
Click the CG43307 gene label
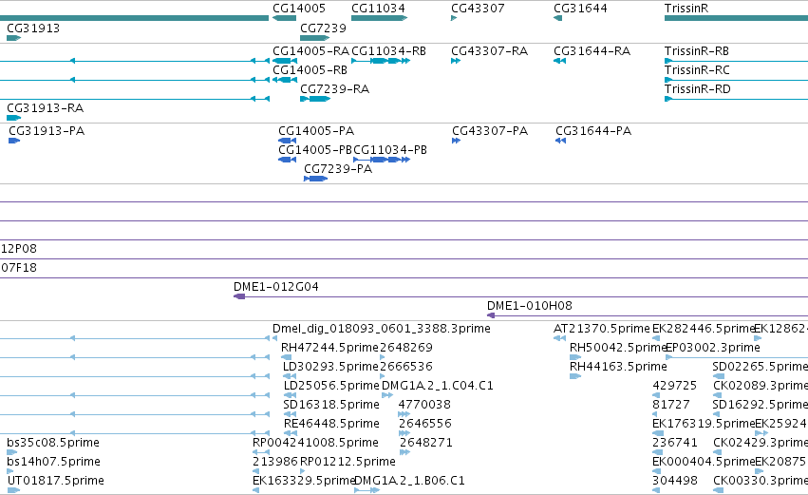pos(478,9)
